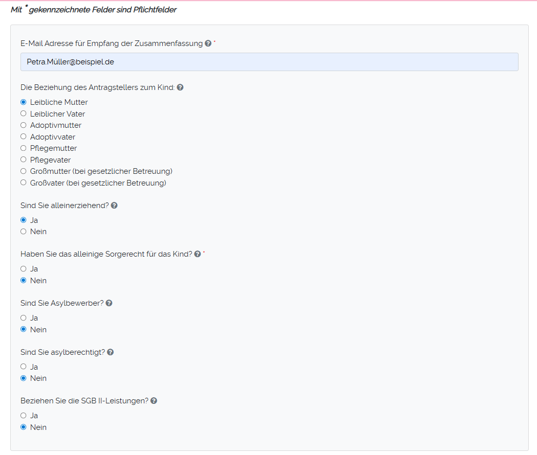This screenshot has width=537, height=455.
Task: Open help icon for asylberechtigt question
Action: click(111, 352)
